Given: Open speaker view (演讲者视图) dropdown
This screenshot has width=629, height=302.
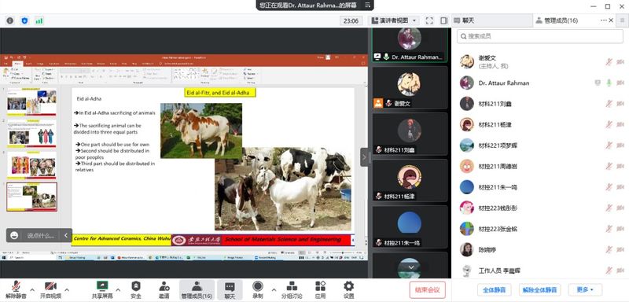Looking at the screenshot, I should tap(394, 20).
